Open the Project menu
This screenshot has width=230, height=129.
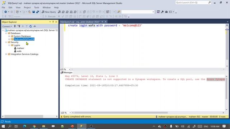click(x=27, y=8)
